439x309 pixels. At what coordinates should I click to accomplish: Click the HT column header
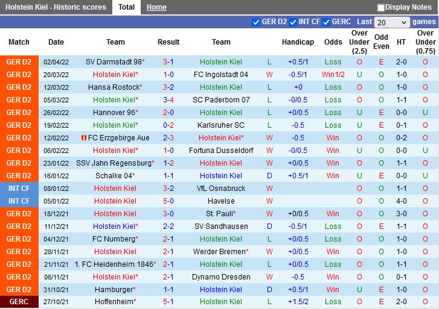pyautogui.click(x=401, y=42)
